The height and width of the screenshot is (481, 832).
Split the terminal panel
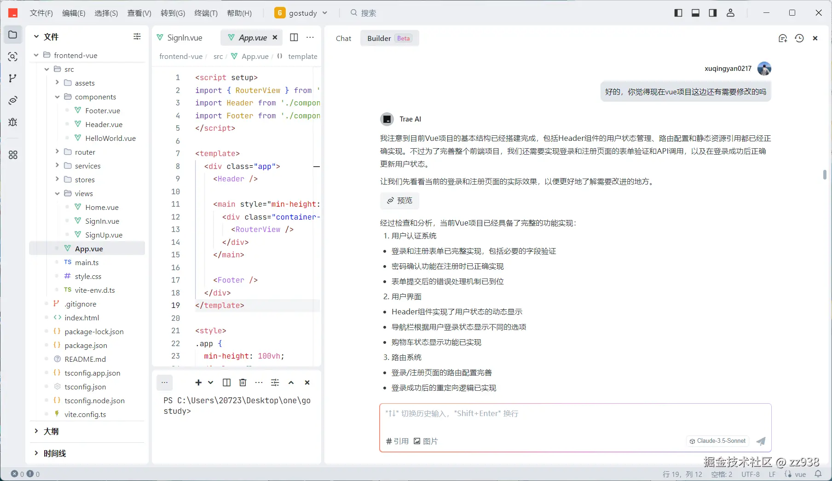[x=226, y=382]
